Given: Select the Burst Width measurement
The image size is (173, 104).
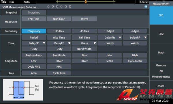Looking at the screenshot, I should (x=84, y=49).
